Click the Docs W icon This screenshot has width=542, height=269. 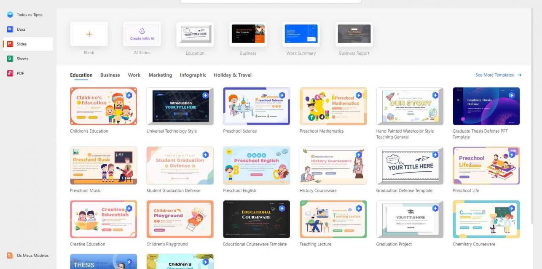click(x=10, y=29)
